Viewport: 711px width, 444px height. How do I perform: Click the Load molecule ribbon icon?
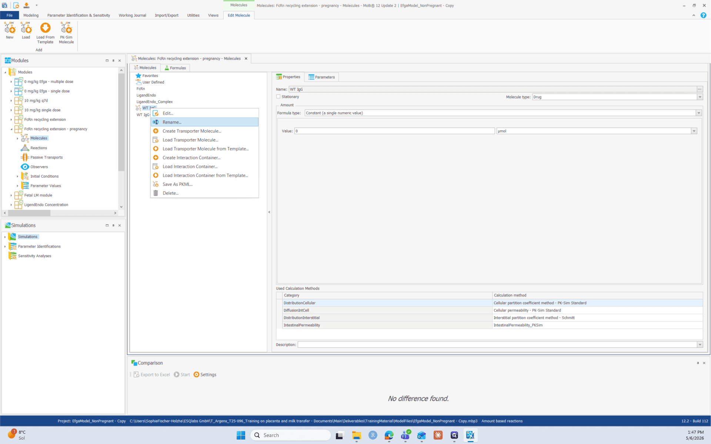tap(26, 28)
